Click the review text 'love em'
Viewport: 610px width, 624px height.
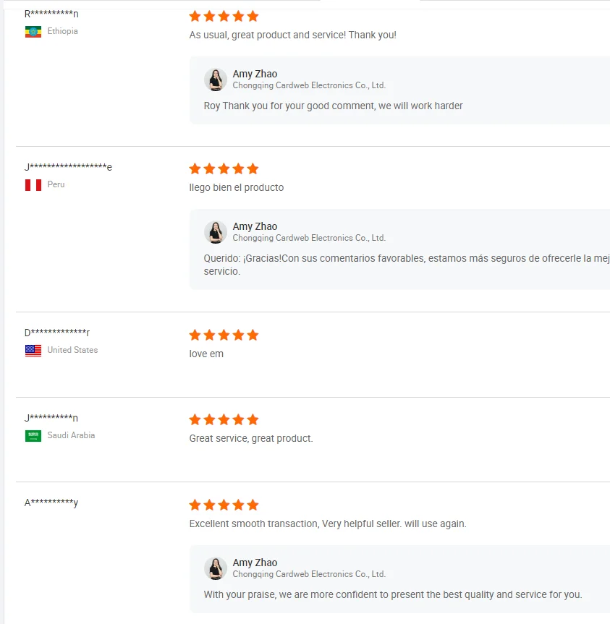click(206, 354)
